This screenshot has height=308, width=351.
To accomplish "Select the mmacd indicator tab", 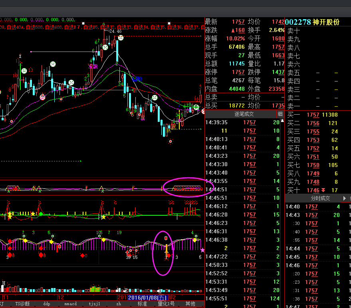I will (x=71, y=304).
